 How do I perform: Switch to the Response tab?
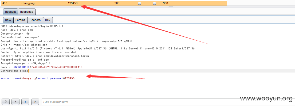(26, 12)
